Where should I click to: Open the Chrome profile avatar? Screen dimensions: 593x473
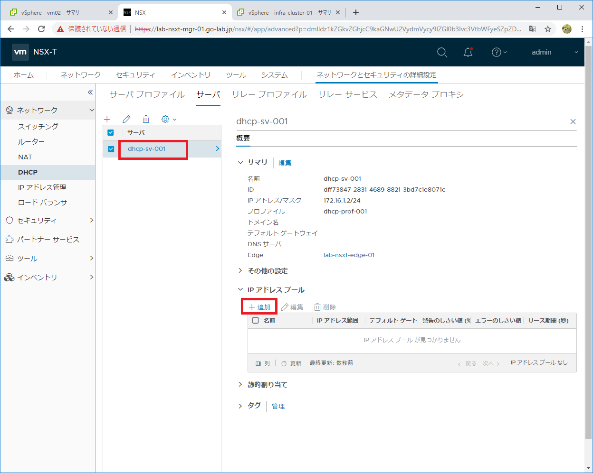pyautogui.click(x=566, y=29)
